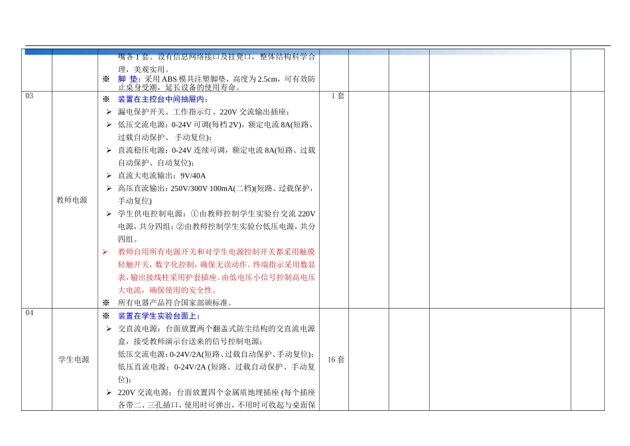Click line starting 低压交流电源：0-24V 可调
This screenshot has height=446, width=630.
pyautogui.click(x=216, y=125)
